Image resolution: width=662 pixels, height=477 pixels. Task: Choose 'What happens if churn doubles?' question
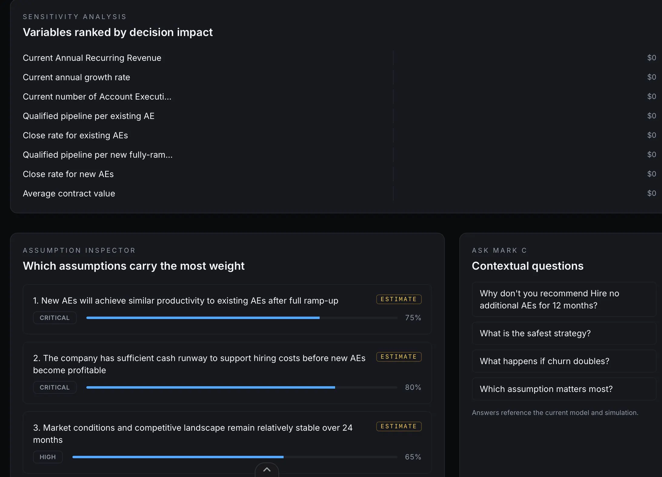pyautogui.click(x=564, y=361)
